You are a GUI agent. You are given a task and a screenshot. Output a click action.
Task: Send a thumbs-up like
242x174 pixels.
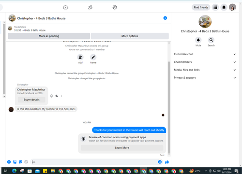[167, 162]
